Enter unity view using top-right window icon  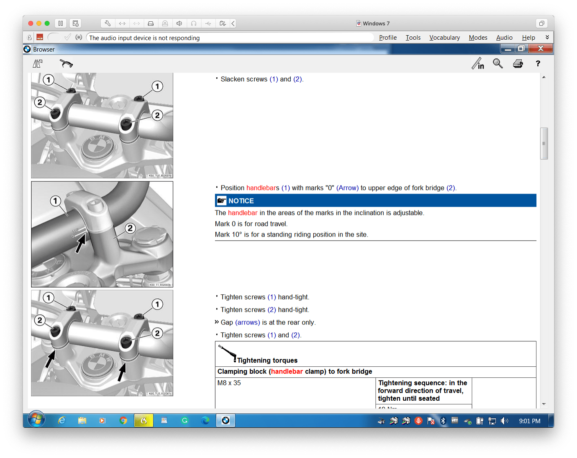point(541,23)
